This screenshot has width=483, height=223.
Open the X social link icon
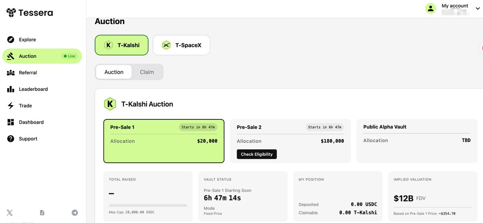(x=10, y=213)
